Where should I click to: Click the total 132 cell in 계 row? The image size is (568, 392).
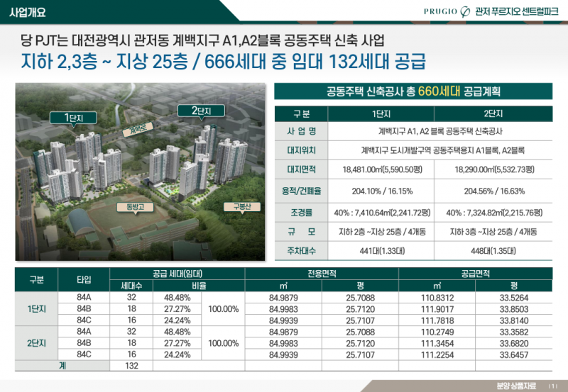(131, 365)
